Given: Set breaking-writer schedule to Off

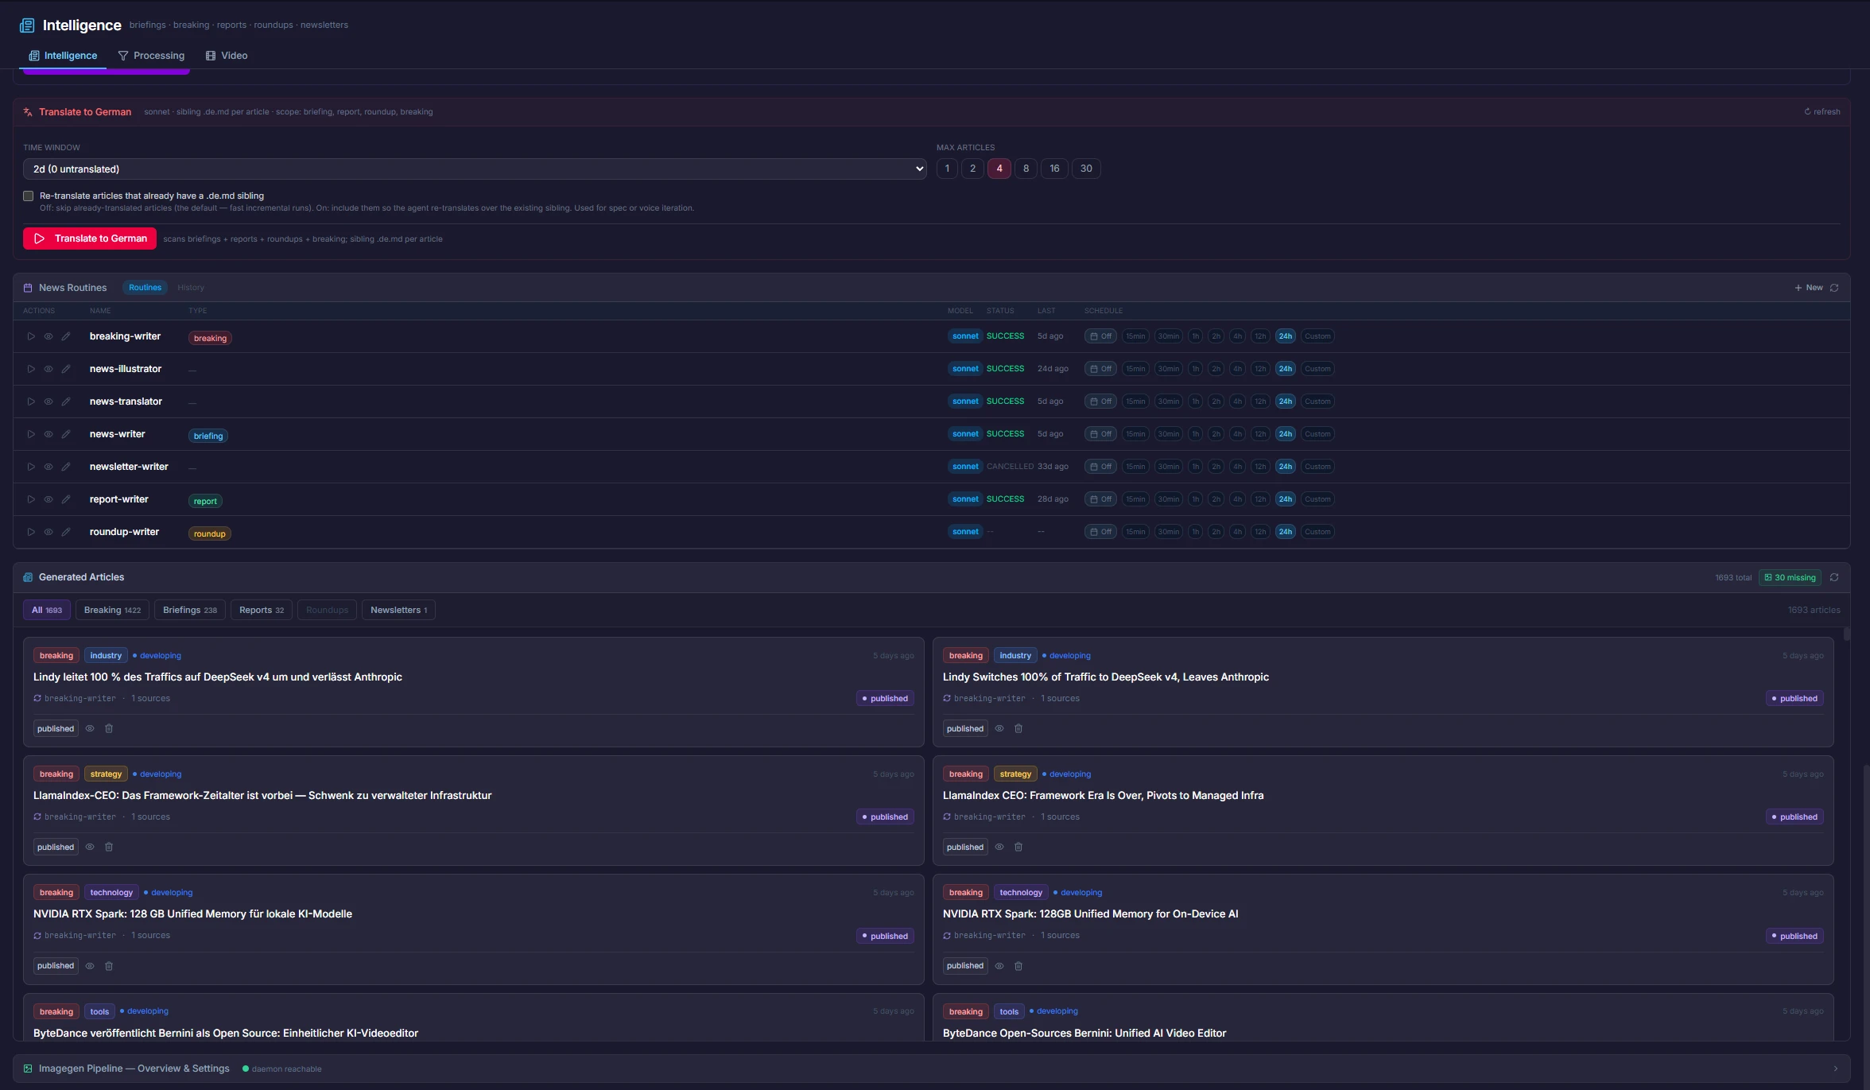Looking at the screenshot, I should pyautogui.click(x=1100, y=336).
